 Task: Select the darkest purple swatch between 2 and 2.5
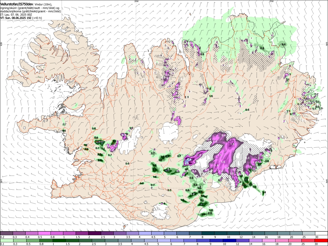click(x=95, y=233)
